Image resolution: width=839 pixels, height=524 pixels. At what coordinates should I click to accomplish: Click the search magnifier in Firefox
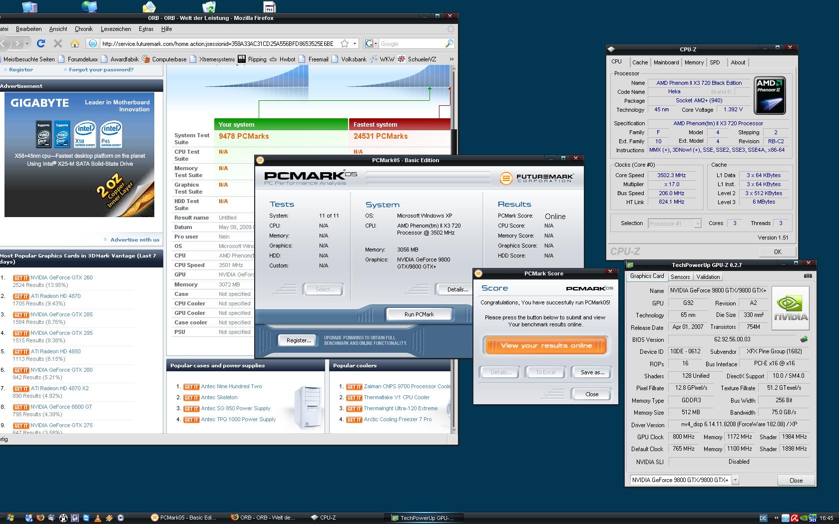point(449,43)
